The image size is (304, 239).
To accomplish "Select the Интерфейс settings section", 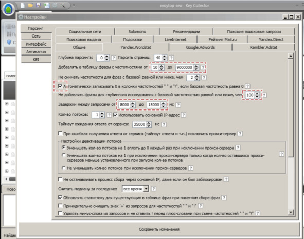I will 36,44.
